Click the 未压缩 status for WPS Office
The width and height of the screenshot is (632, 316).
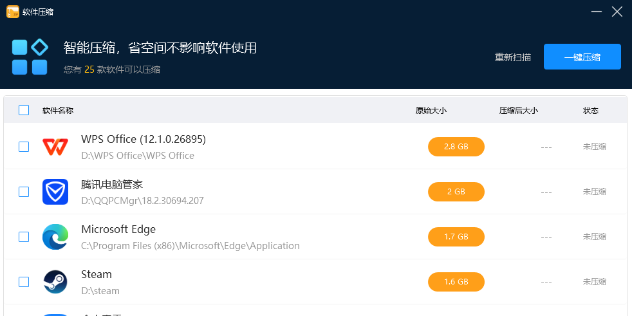(x=594, y=147)
